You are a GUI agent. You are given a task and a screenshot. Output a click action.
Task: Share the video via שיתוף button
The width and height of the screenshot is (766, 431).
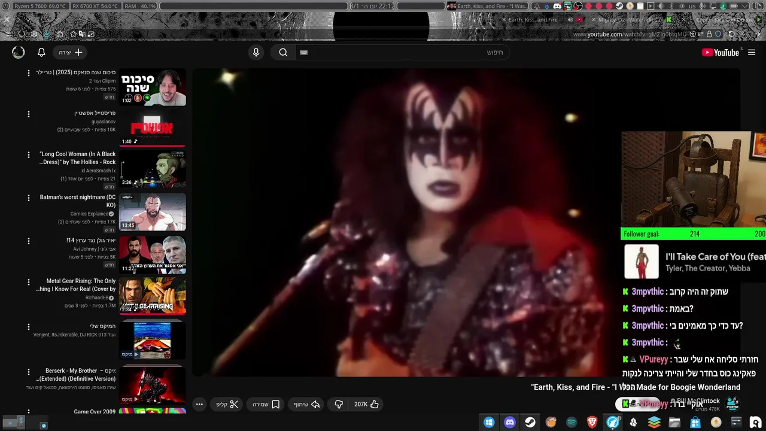(307, 404)
